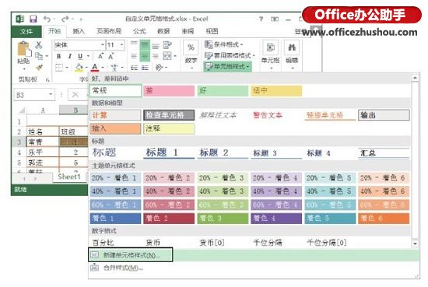Apply the Linked Cell style
The width and height of the screenshot is (428, 287).
[x=330, y=115]
